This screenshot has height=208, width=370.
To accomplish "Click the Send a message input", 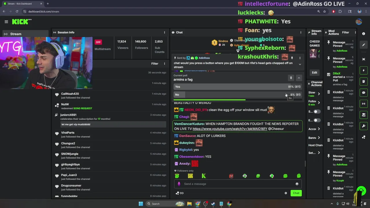I will pos(238,184).
